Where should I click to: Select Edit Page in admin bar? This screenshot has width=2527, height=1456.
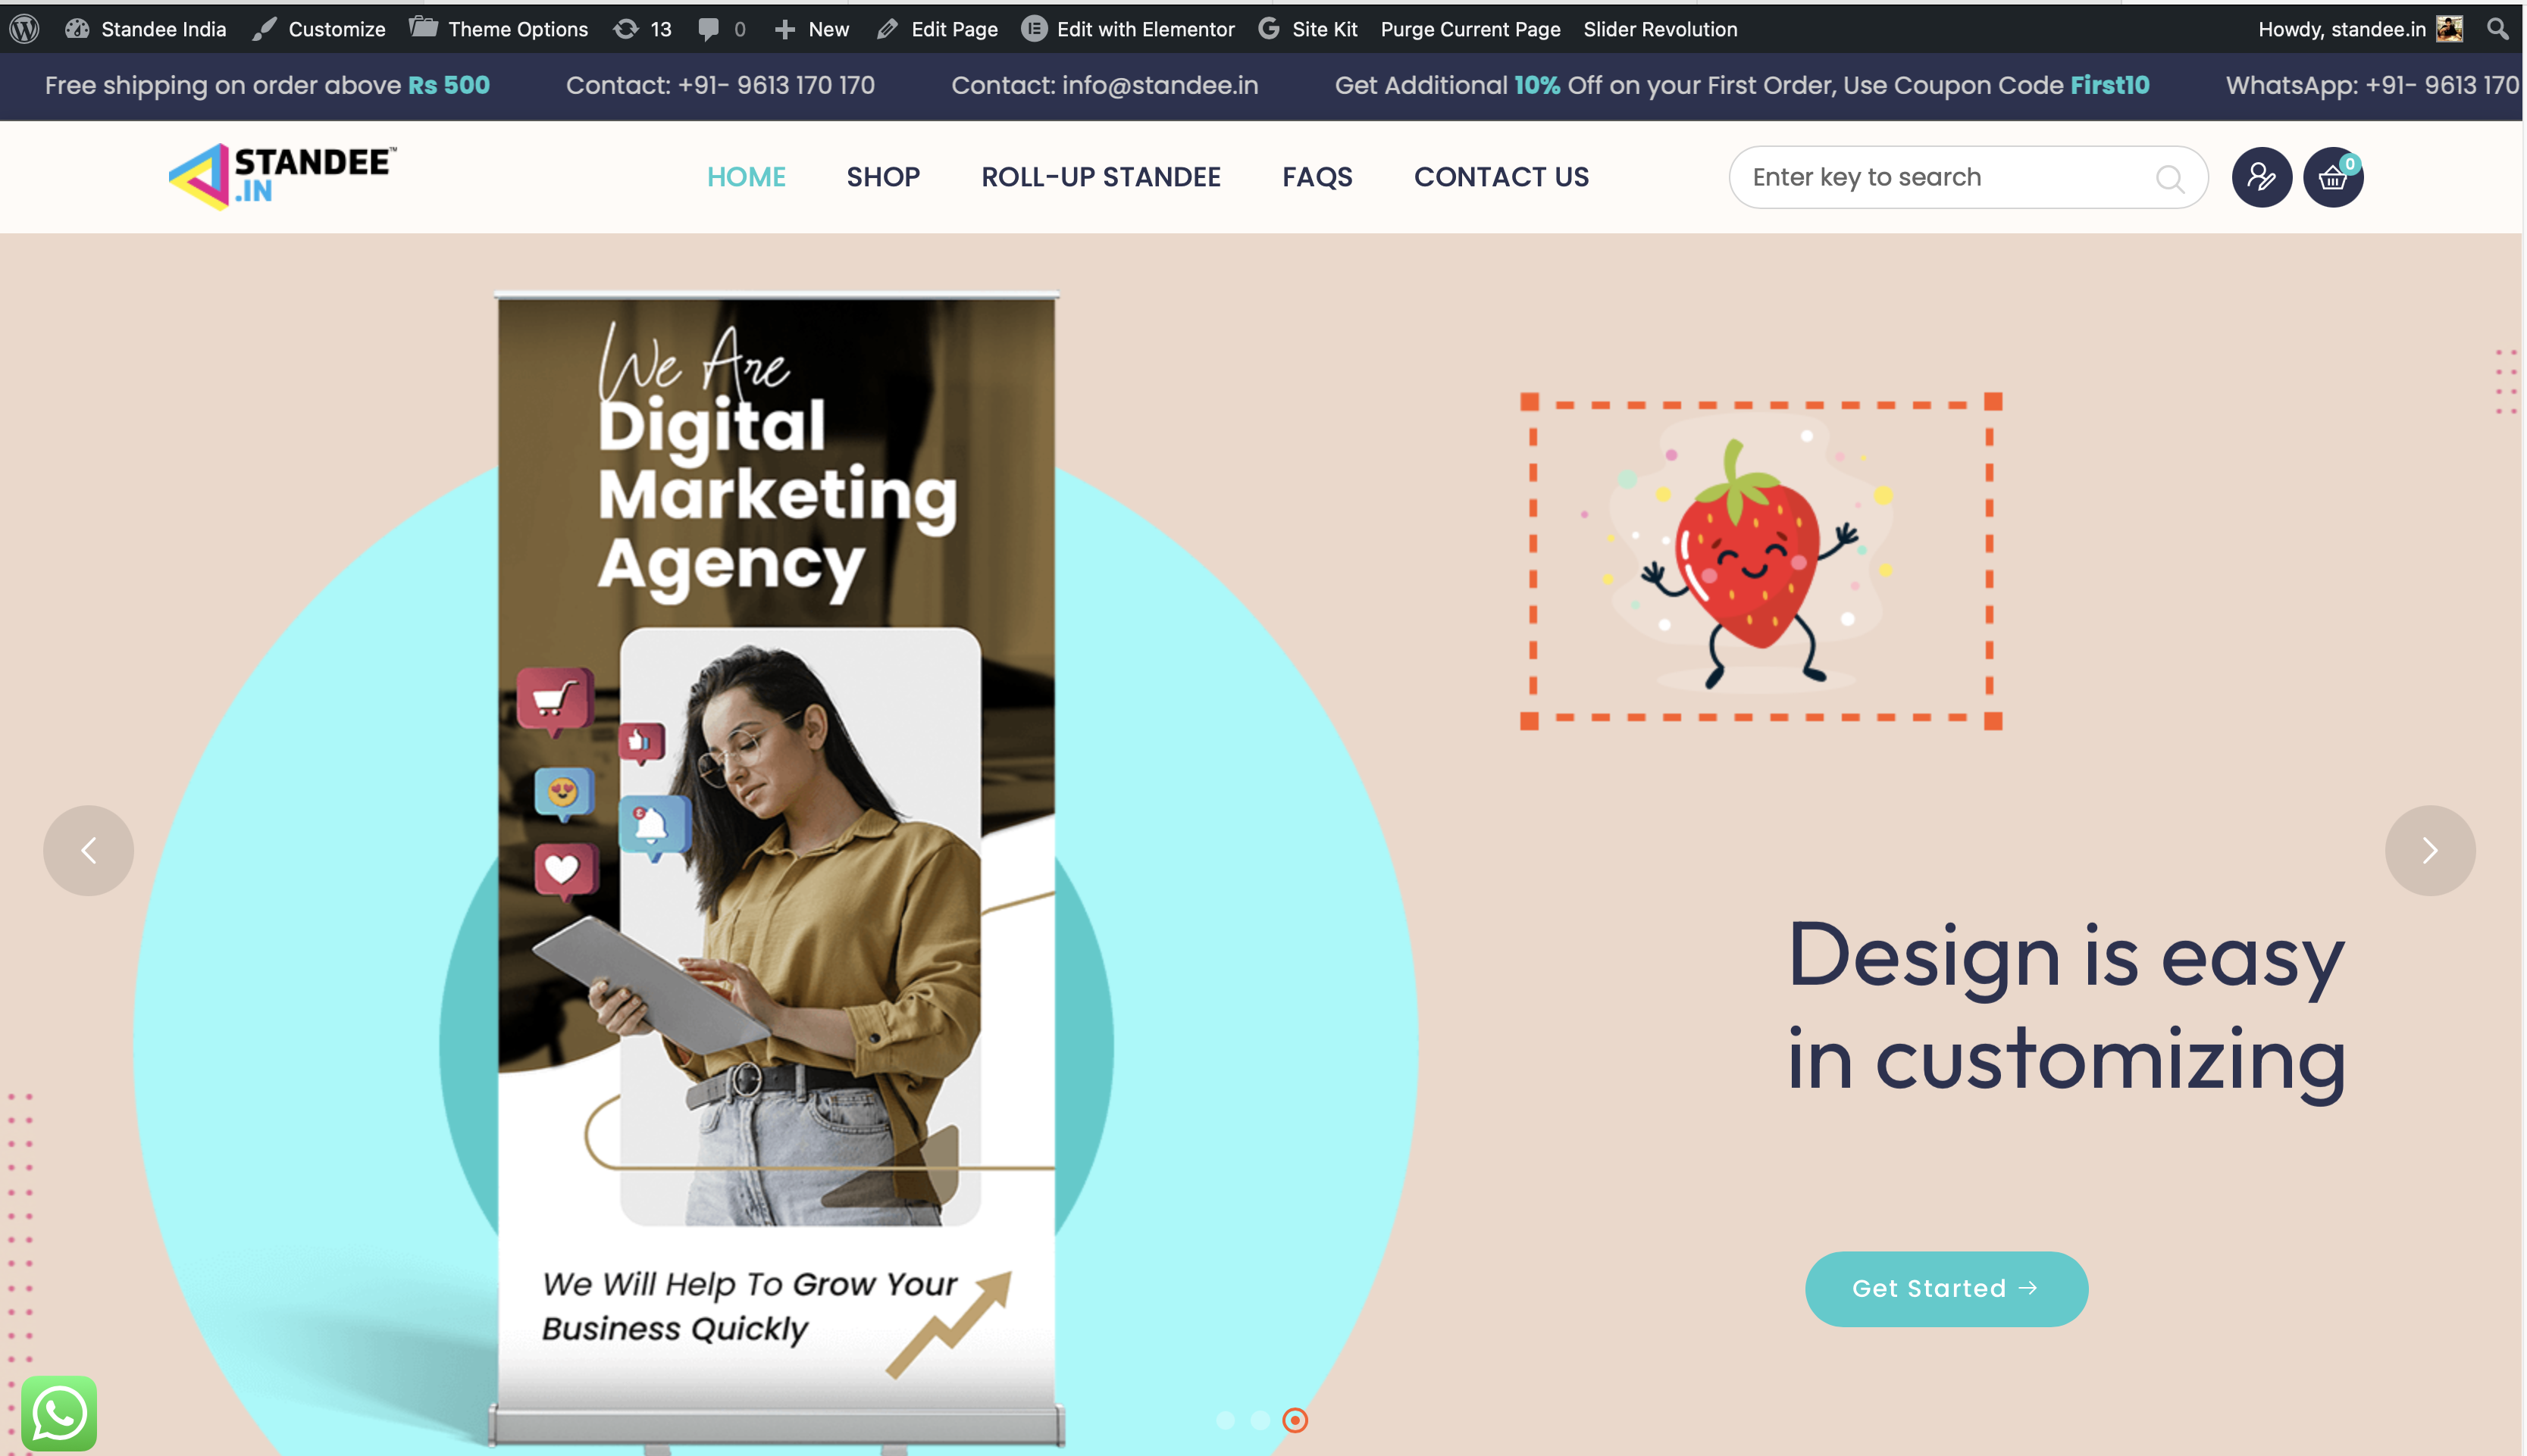click(938, 29)
